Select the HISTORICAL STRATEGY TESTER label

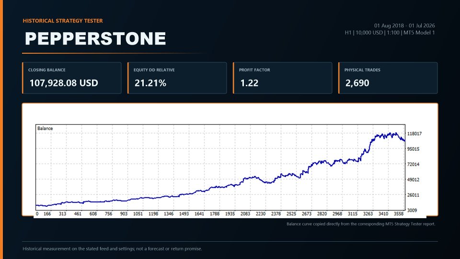click(x=63, y=21)
